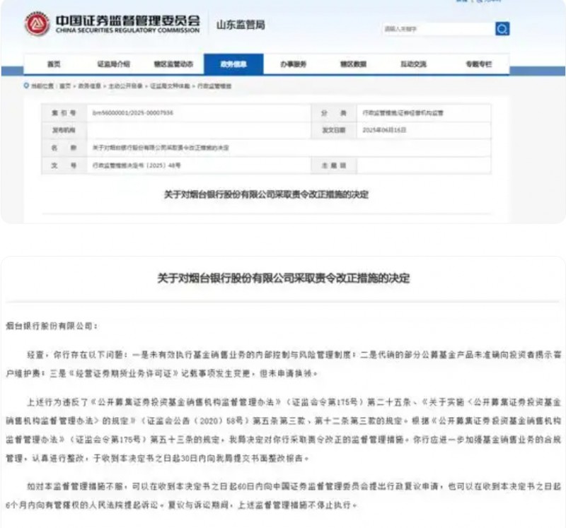
Task: Click 政务信息 link in the breadcrumb trail
Action: [89, 86]
